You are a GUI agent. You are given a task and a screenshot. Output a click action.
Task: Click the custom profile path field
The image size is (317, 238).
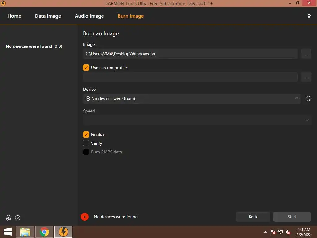tap(190, 77)
